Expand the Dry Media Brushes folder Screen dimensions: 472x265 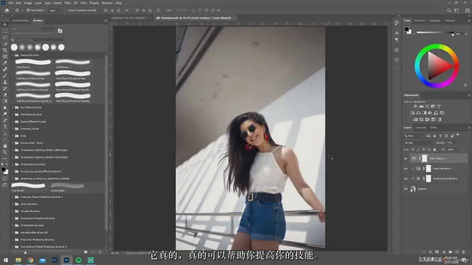click(13, 107)
